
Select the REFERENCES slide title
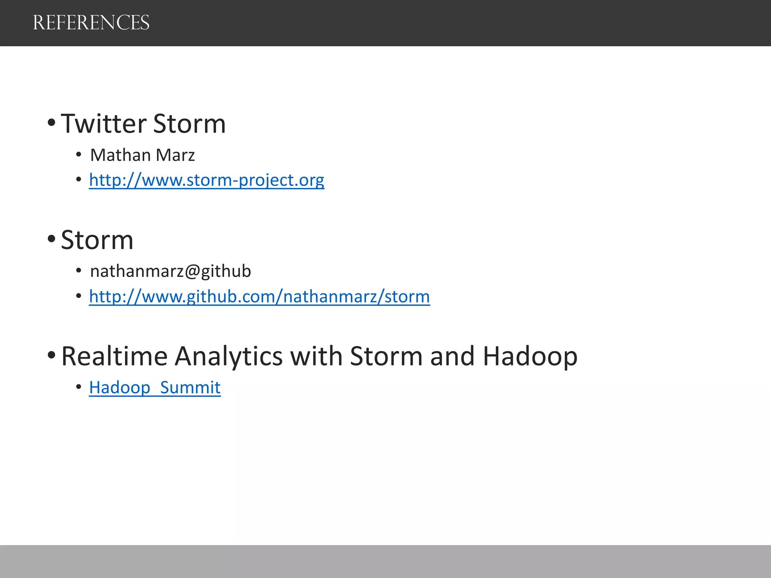click(x=91, y=23)
